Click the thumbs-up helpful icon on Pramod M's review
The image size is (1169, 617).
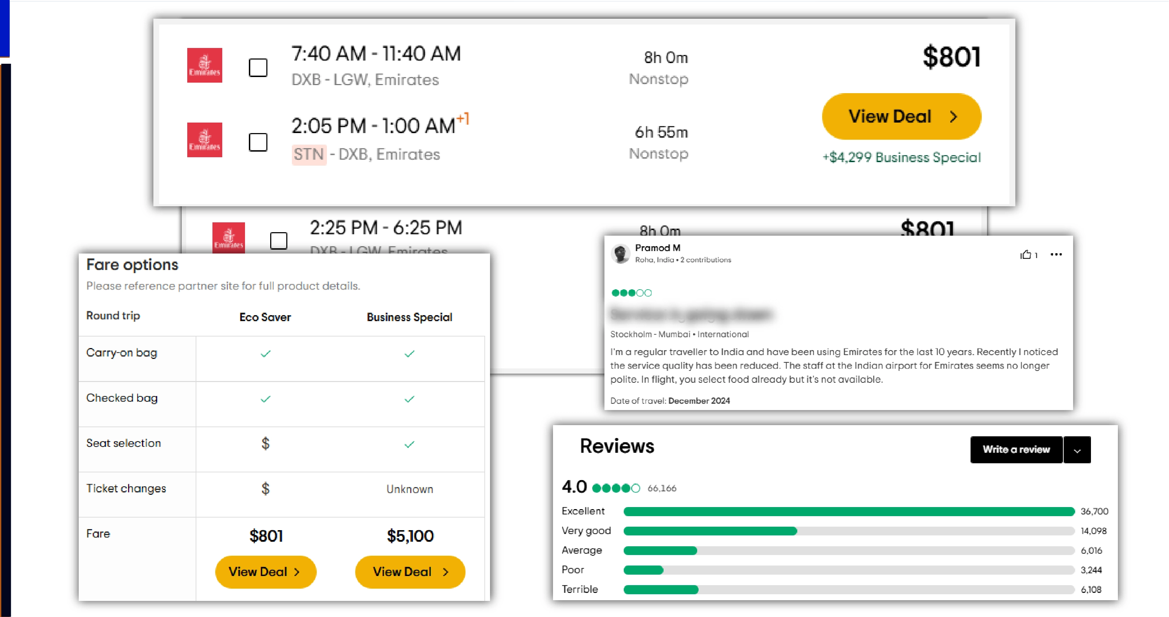tap(1025, 255)
